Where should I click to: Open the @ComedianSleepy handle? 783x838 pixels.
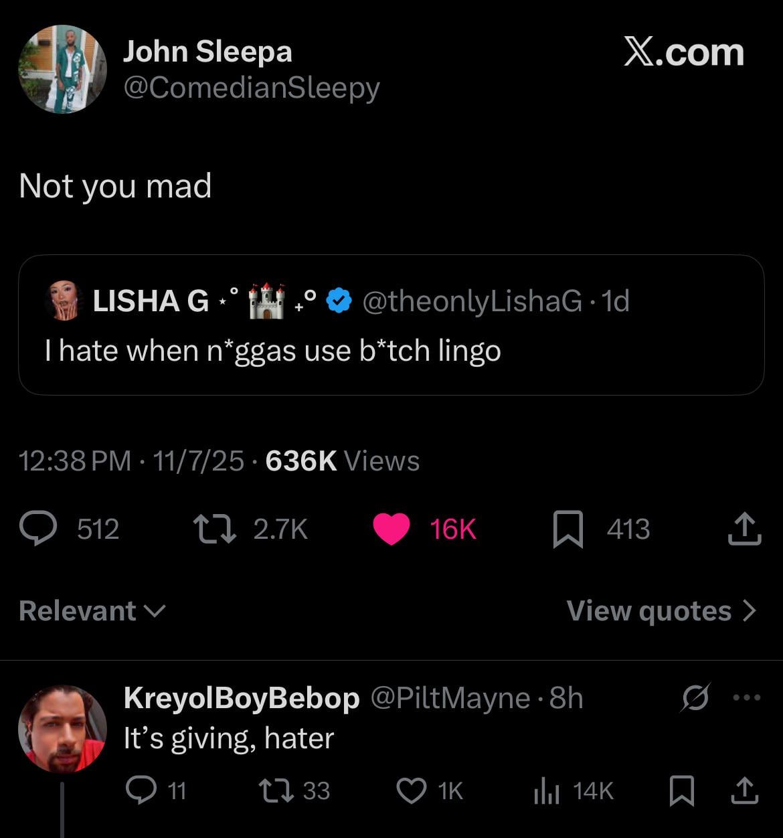point(251,88)
